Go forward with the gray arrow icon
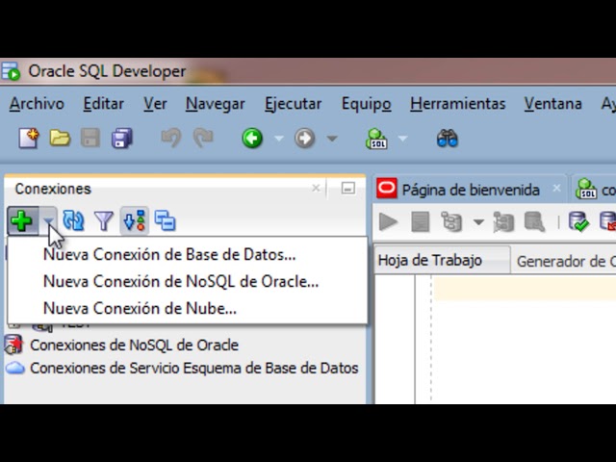This screenshot has width=616, height=462. 305,138
